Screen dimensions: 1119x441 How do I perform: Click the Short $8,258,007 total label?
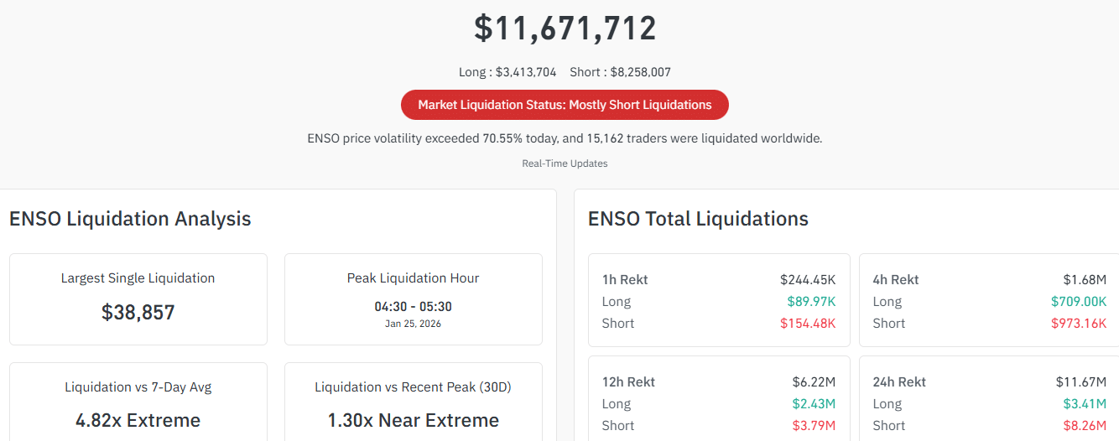[620, 72]
